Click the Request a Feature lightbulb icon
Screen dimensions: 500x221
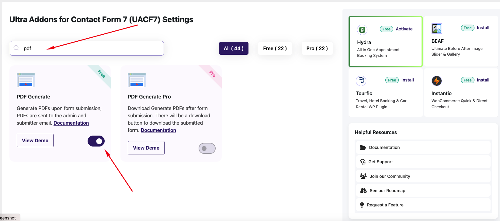pos(362,205)
